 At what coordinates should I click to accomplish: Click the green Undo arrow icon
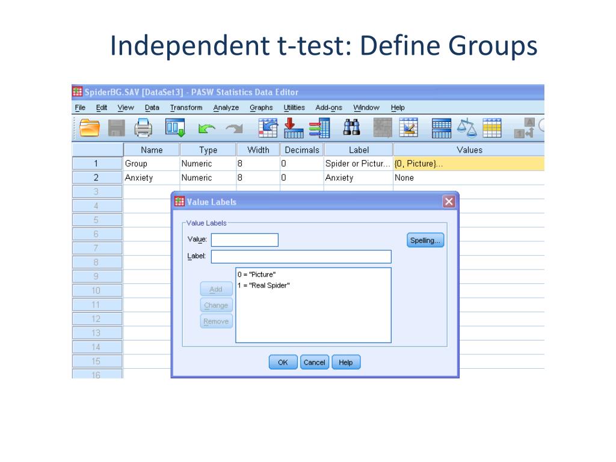click(x=206, y=129)
